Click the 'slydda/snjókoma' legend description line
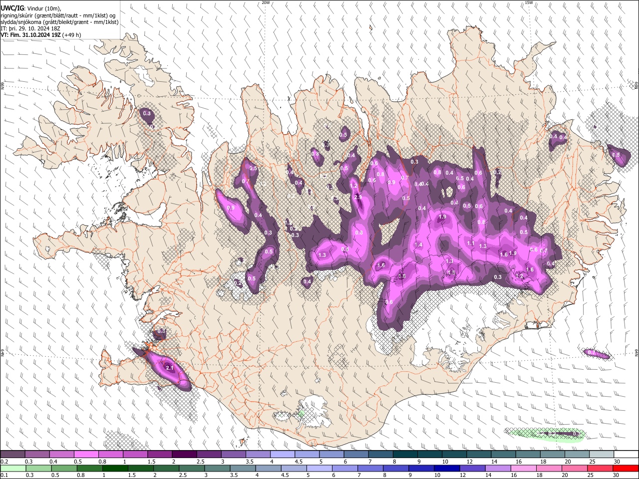Screen dimensions: 639x479 (59, 22)
